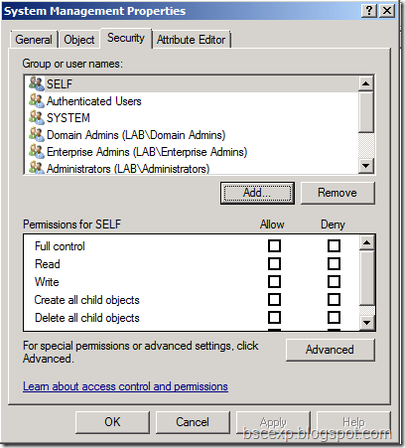Open Learn about access control link
405x448 pixels.
(x=125, y=386)
